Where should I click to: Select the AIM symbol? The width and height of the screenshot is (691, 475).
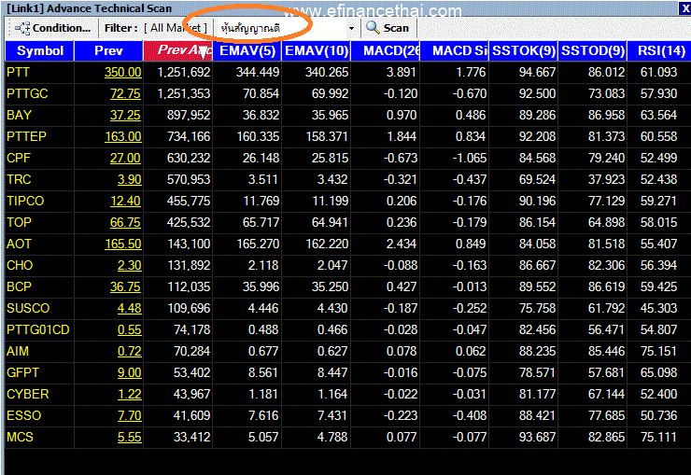18,351
